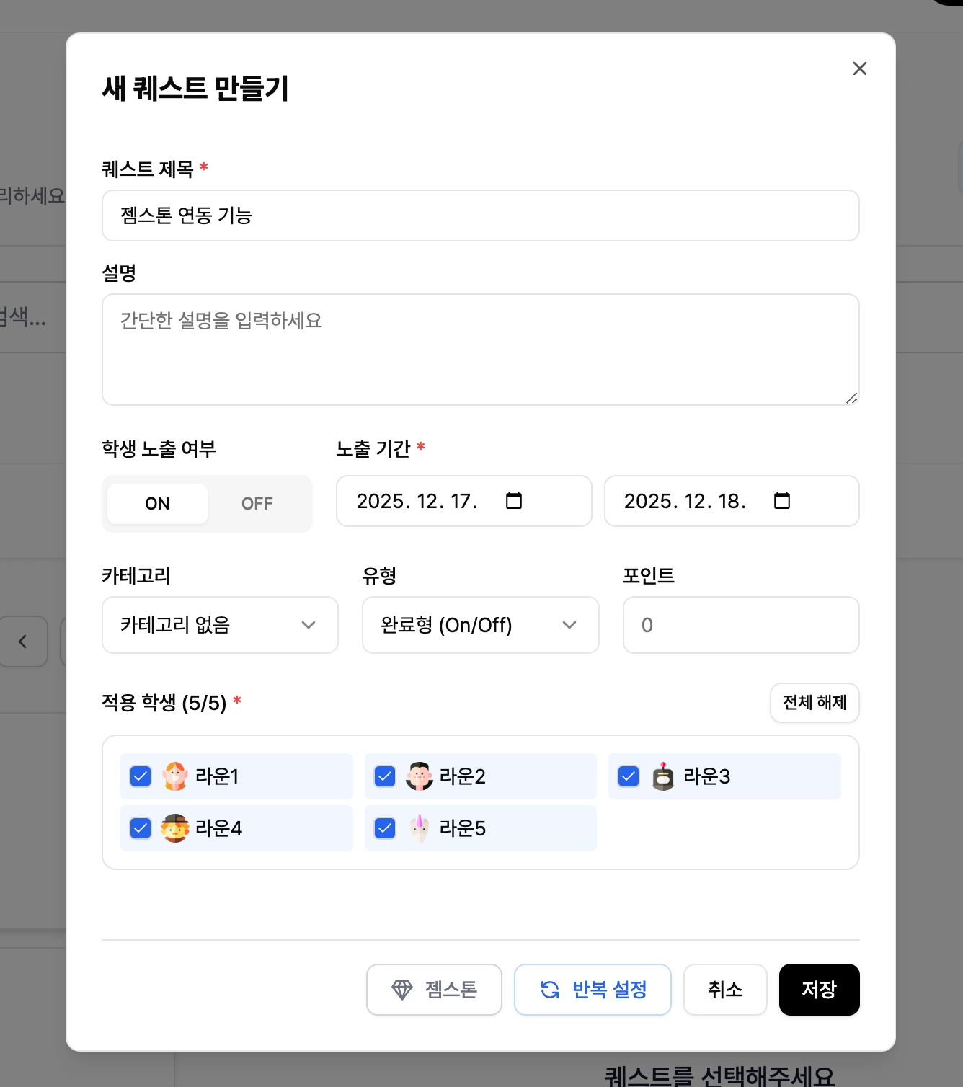Click into the 설명 description textarea

(480, 350)
